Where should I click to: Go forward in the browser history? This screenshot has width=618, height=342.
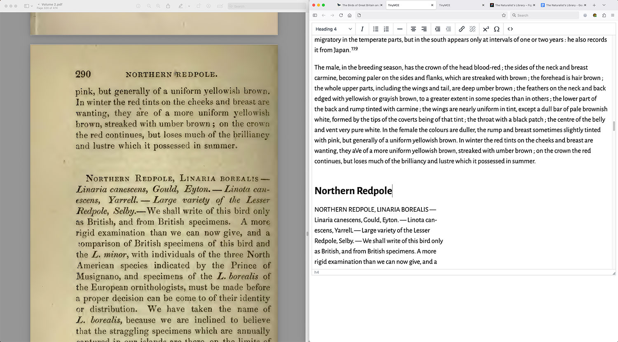[332, 15]
